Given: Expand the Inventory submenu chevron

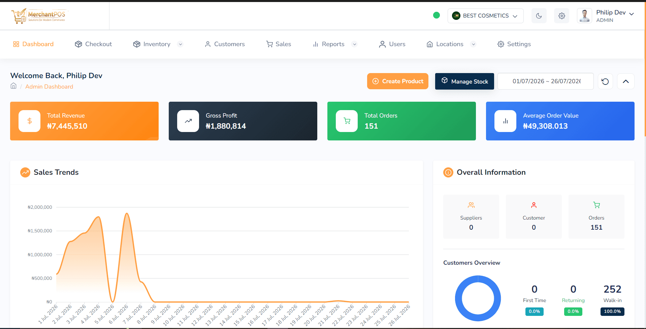Looking at the screenshot, I should coord(180,44).
